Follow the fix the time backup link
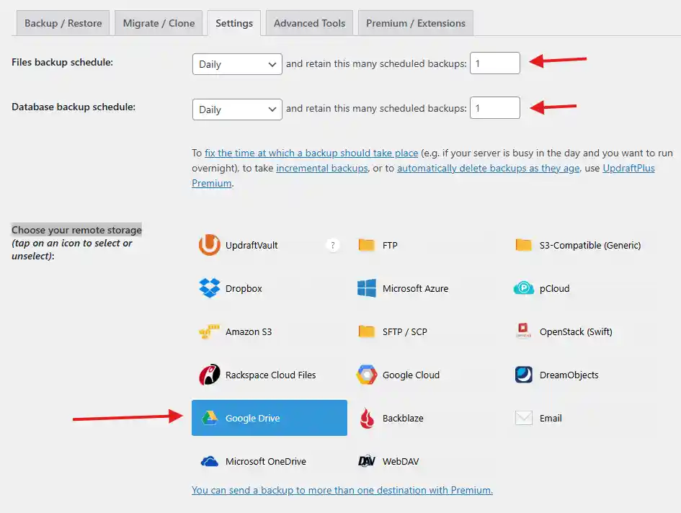This screenshot has height=513, width=681. (311, 153)
